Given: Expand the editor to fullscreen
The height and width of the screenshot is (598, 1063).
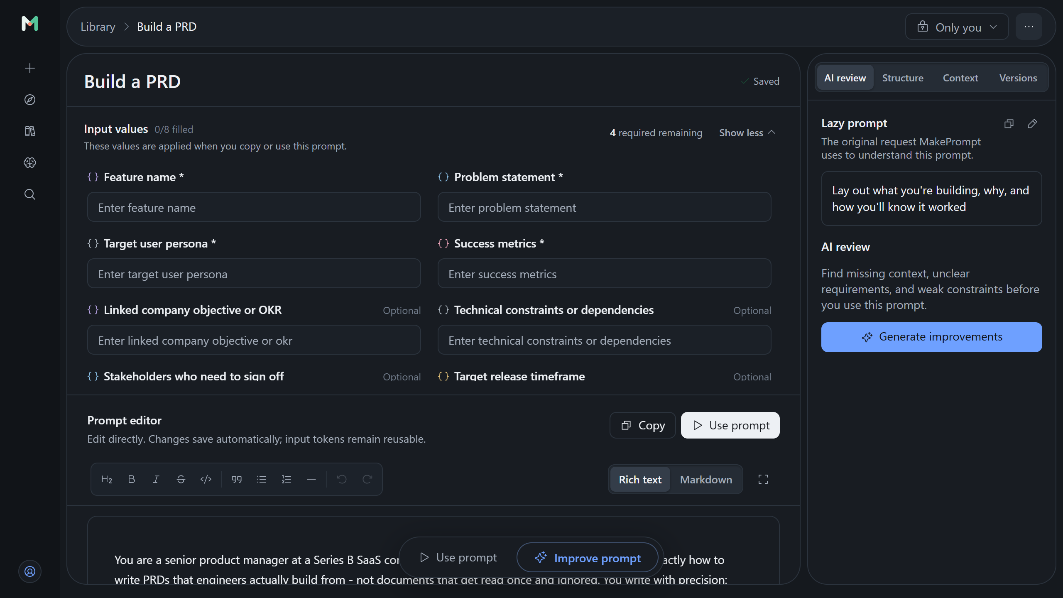Looking at the screenshot, I should click(x=763, y=479).
